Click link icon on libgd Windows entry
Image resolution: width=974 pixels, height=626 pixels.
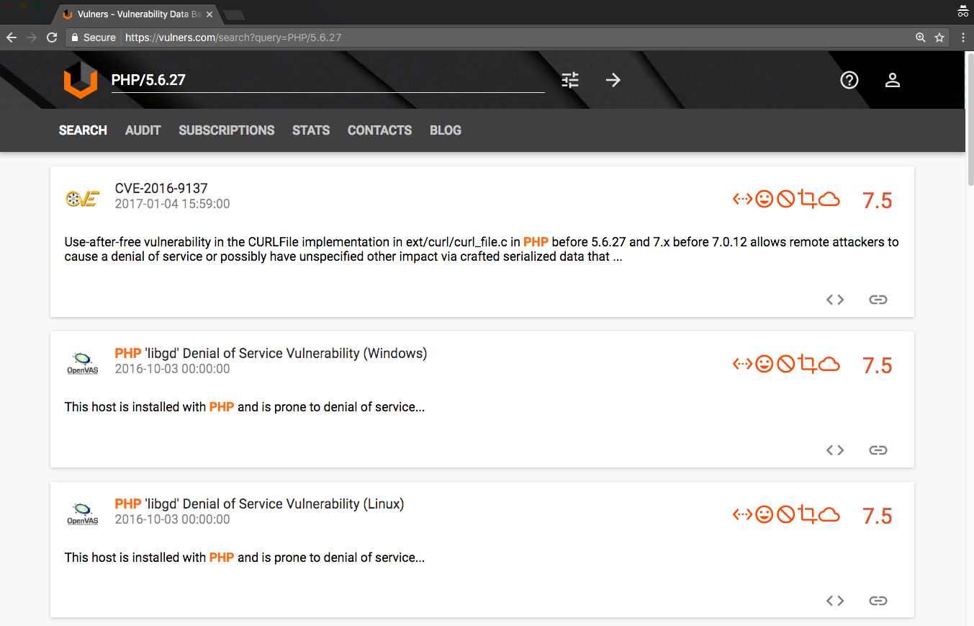[x=878, y=450]
